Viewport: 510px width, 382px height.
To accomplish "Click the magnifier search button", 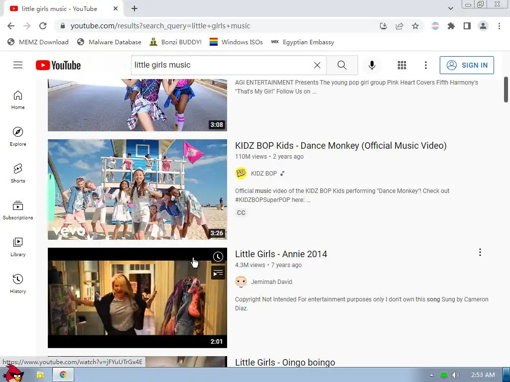I will coord(342,65).
